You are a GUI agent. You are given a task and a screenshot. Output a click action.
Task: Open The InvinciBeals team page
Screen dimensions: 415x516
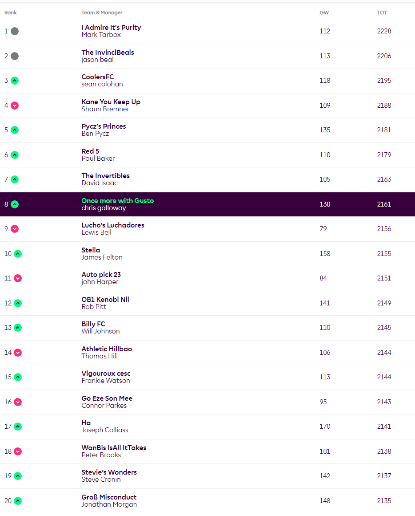click(108, 53)
